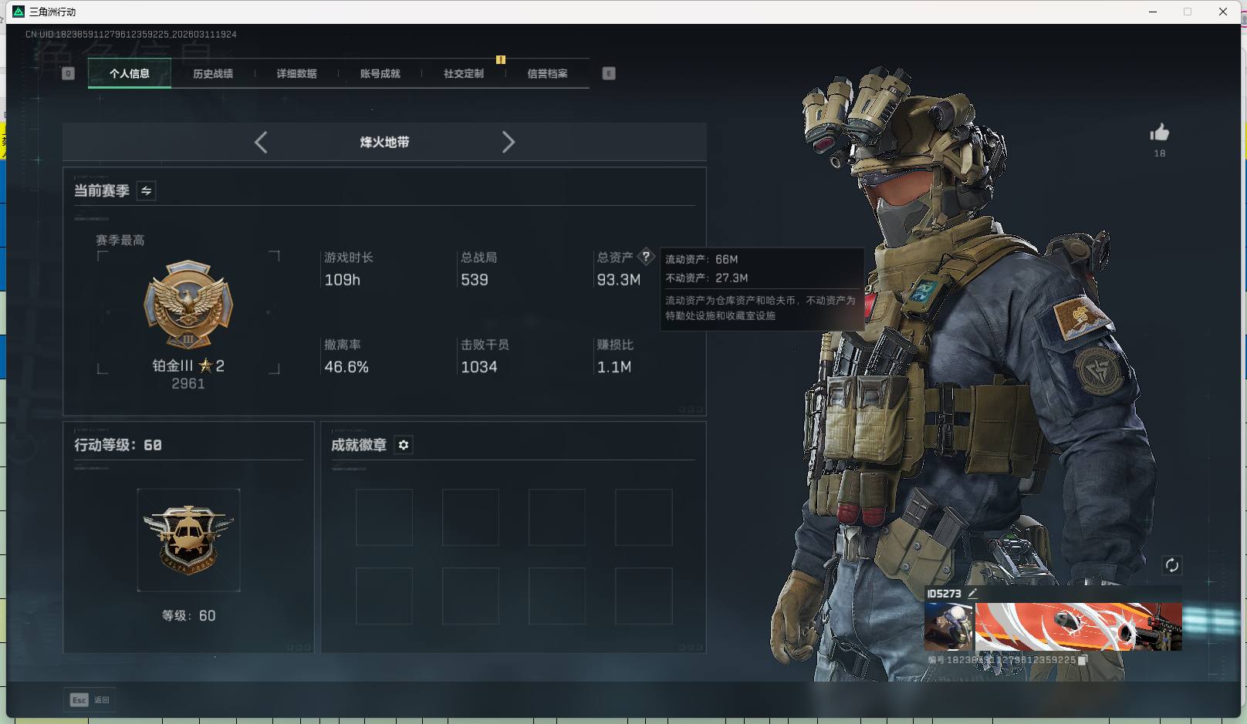
Task: Click the question mark beside 总资产
Action: 646,257
